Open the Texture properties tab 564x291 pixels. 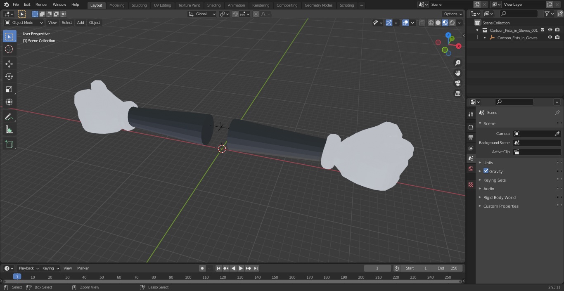pyautogui.click(x=471, y=185)
